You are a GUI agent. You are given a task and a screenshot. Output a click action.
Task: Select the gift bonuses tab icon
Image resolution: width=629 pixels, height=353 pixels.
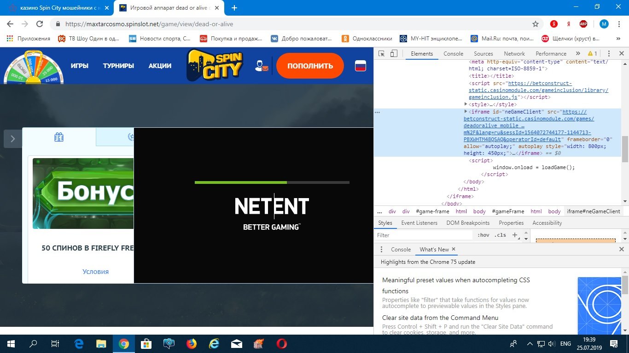[x=59, y=137]
